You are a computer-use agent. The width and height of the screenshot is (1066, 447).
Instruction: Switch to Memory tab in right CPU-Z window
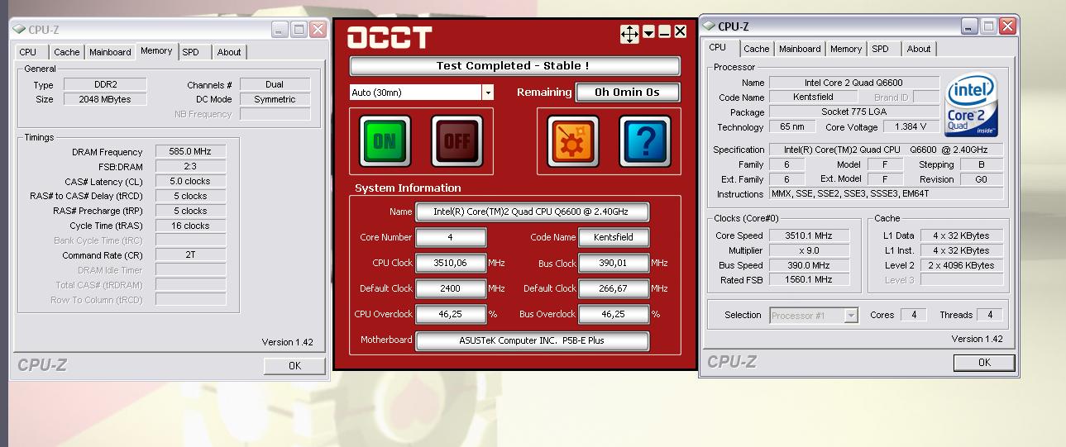click(846, 49)
